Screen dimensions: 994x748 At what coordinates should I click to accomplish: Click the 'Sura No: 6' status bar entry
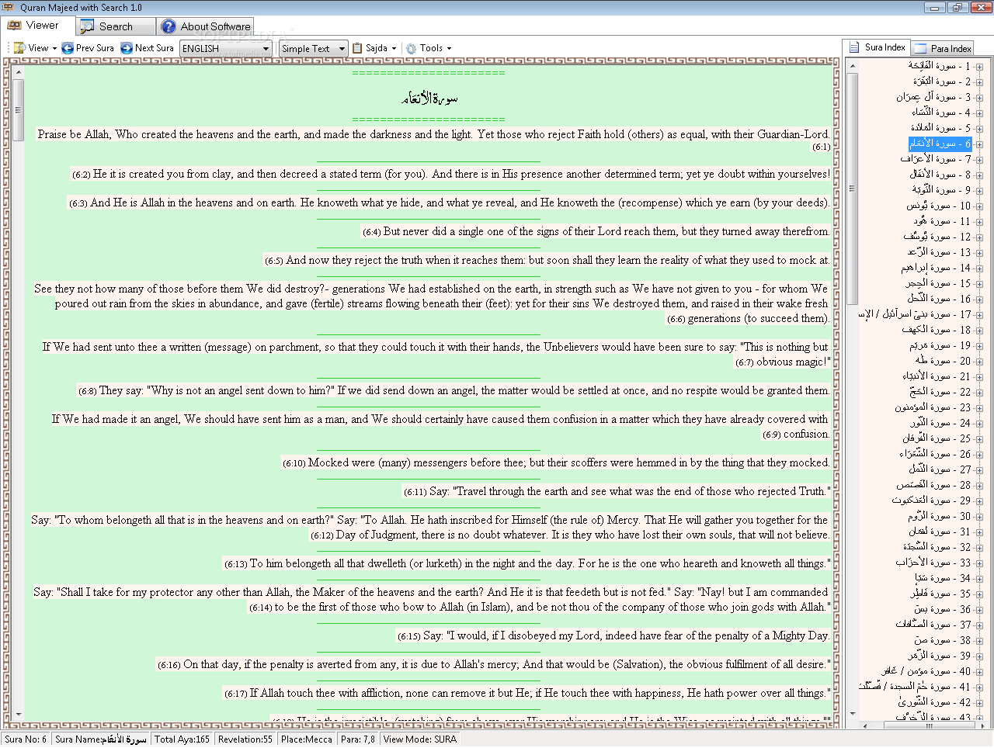click(x=26, y=739)
